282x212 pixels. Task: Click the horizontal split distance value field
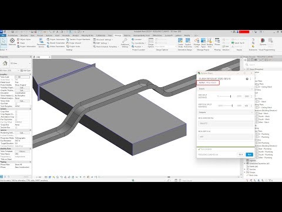point(247,97)
